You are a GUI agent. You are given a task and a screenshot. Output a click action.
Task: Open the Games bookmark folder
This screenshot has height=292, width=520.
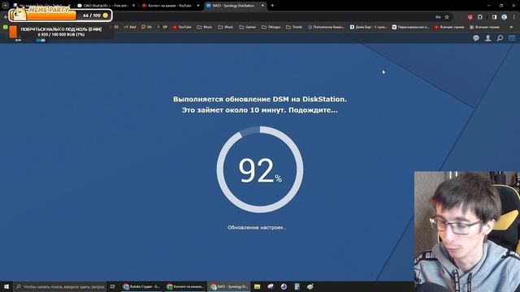pyautogui.click(x=247, y=27)
